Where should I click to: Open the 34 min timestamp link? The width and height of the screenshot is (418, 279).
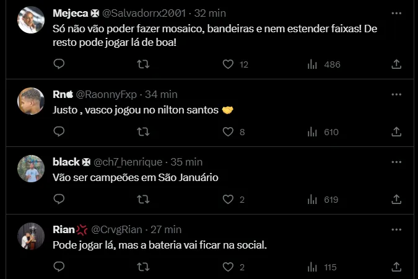pos(161,94)
